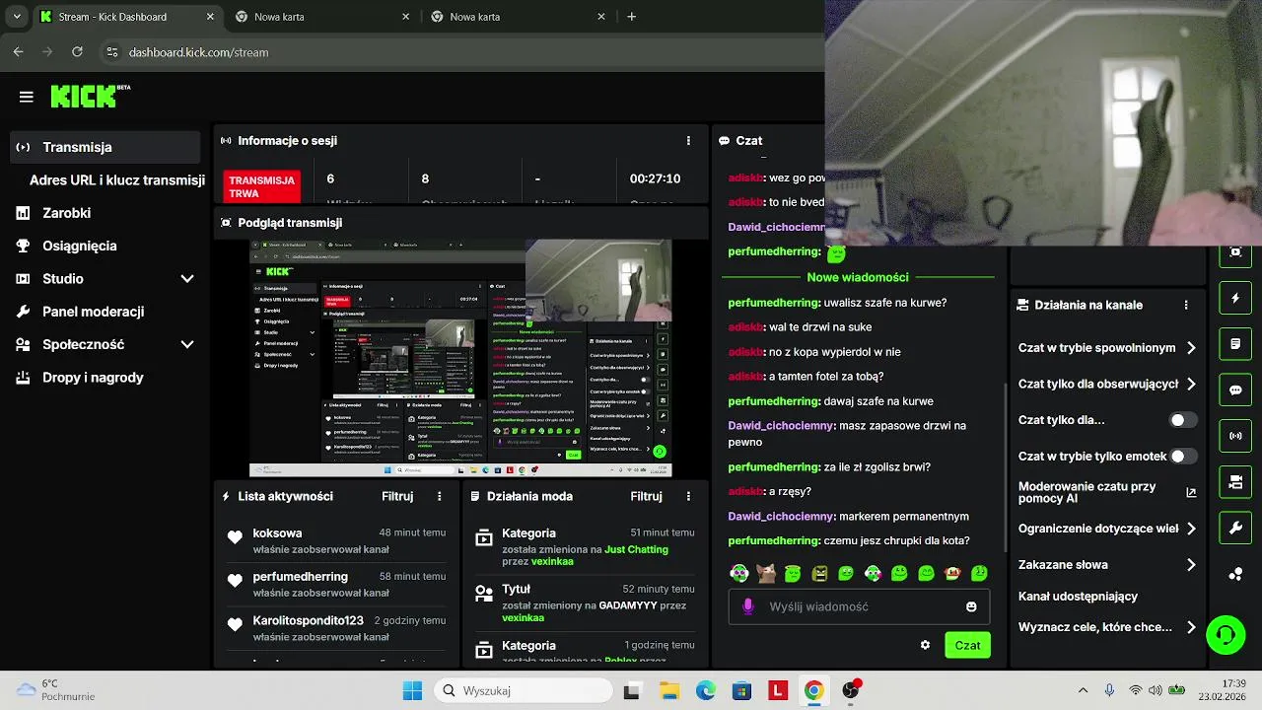Viewport: 1262px width, 710px height.
Task: Jump to Nowe wiadomości in chat
Action: 858,277
